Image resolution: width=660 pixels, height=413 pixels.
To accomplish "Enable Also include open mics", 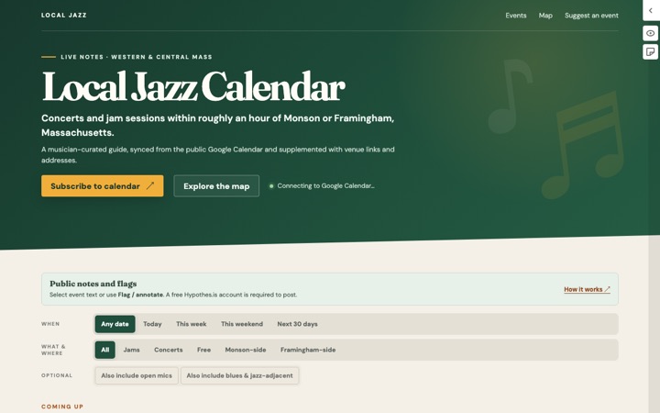I will 137,375.
